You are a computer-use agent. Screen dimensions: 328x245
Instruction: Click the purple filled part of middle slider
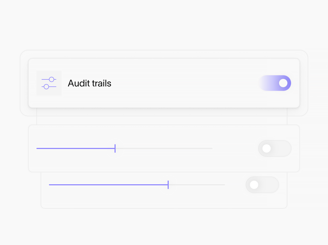pos(75,148)
